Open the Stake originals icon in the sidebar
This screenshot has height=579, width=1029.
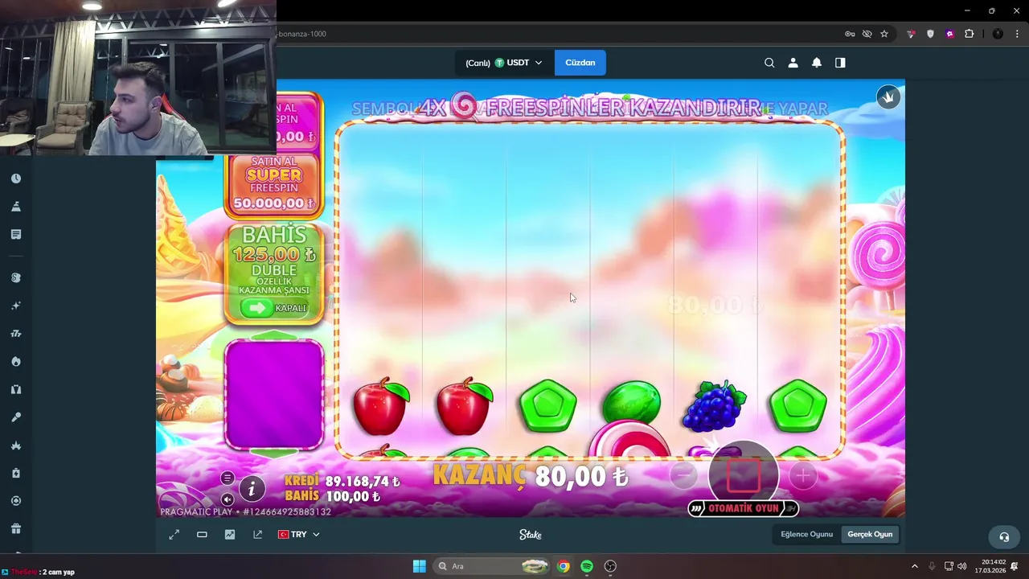pos(16,277)
